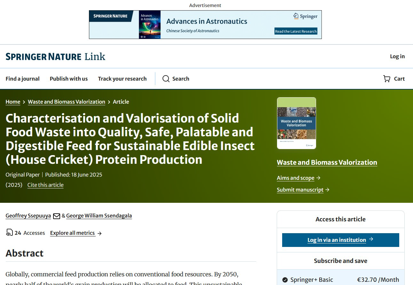Click the Springer Nature Link logo

tap(55, 57)
